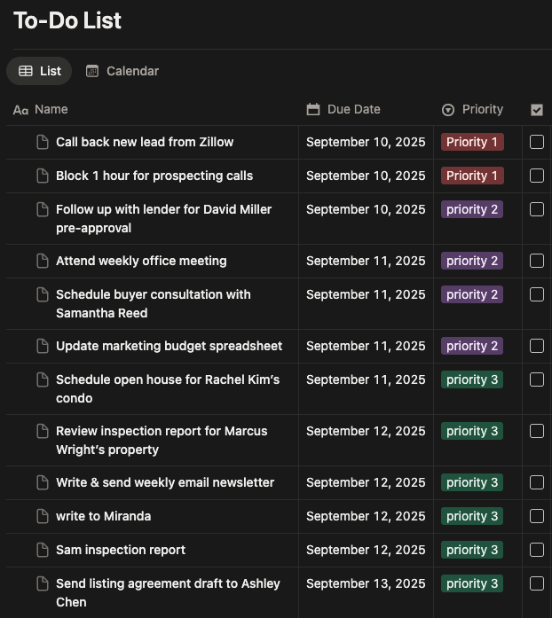552x618 pixels.
Task: Click the Name column header
Action: pyautogui.click(x=51, y=109)
